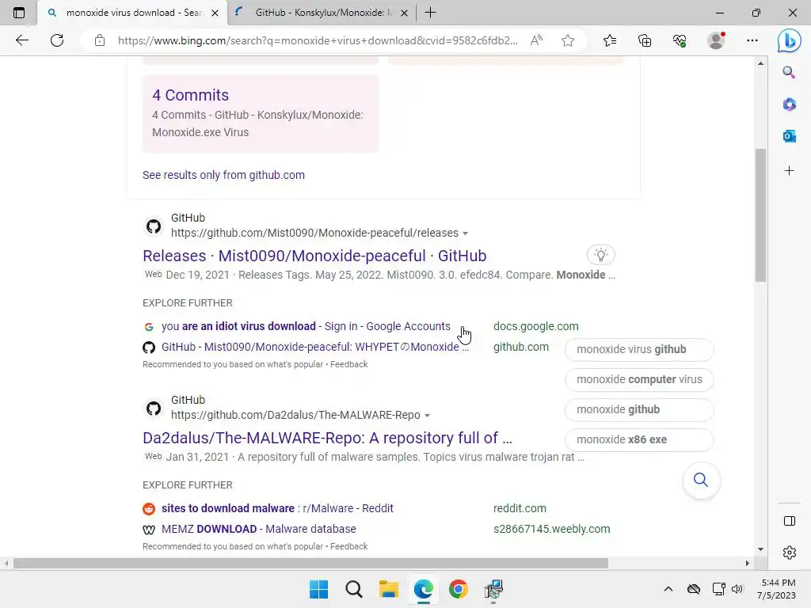
Task: Click s28667145.weebly.com domain text
Action: click(552, 529)
